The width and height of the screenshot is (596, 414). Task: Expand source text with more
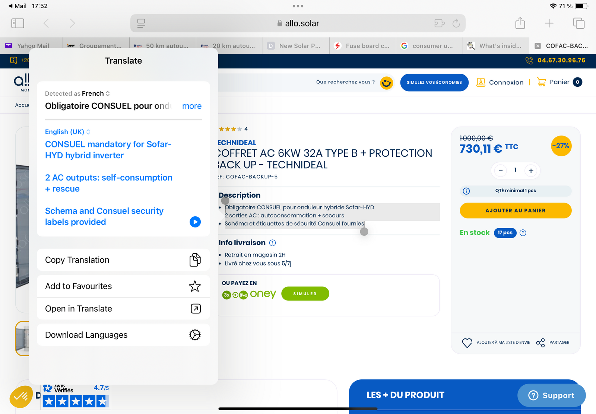coord(191,106)
